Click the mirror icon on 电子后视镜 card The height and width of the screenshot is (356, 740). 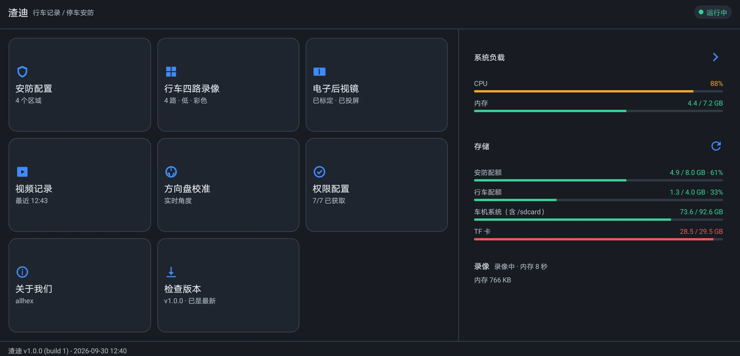(x=320, y=72)
